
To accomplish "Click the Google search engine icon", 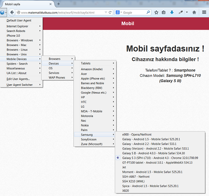I will [118, 12].
